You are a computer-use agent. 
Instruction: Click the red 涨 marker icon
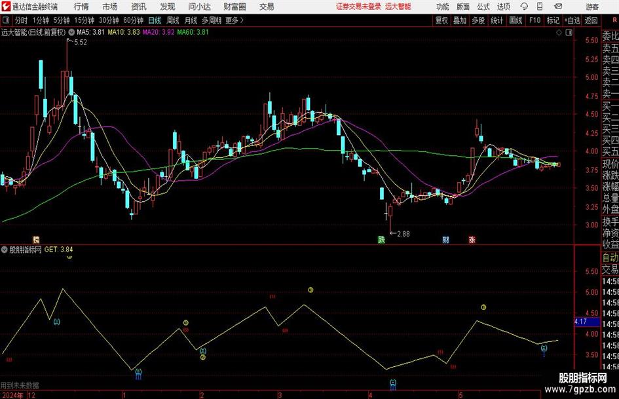tap(472, 240)
